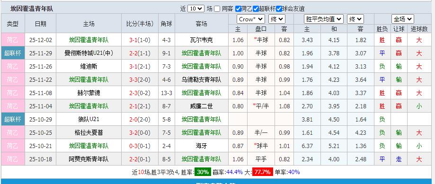Screen dimensions: 435x184
Task: Click the 3-1(1-0) score in 瓦尔韦克 row
Action: point(140,40)
